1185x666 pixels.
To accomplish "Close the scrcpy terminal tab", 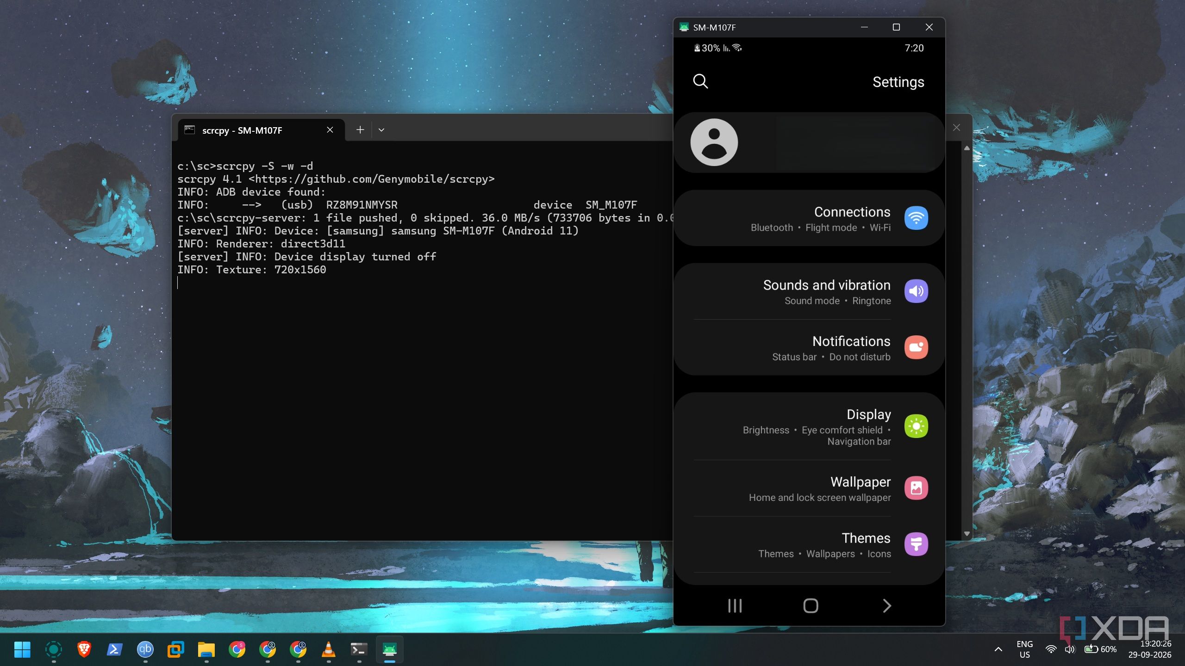I will (x=330, y=130).
